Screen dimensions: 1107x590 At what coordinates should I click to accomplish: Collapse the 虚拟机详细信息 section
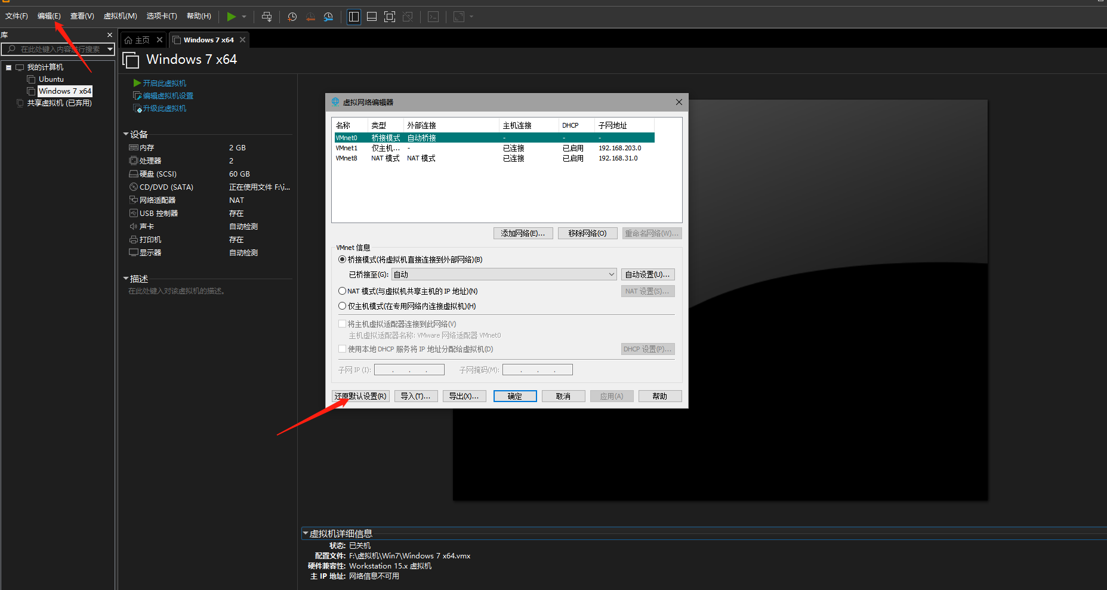pyautogui.click(x=306, y=533)
